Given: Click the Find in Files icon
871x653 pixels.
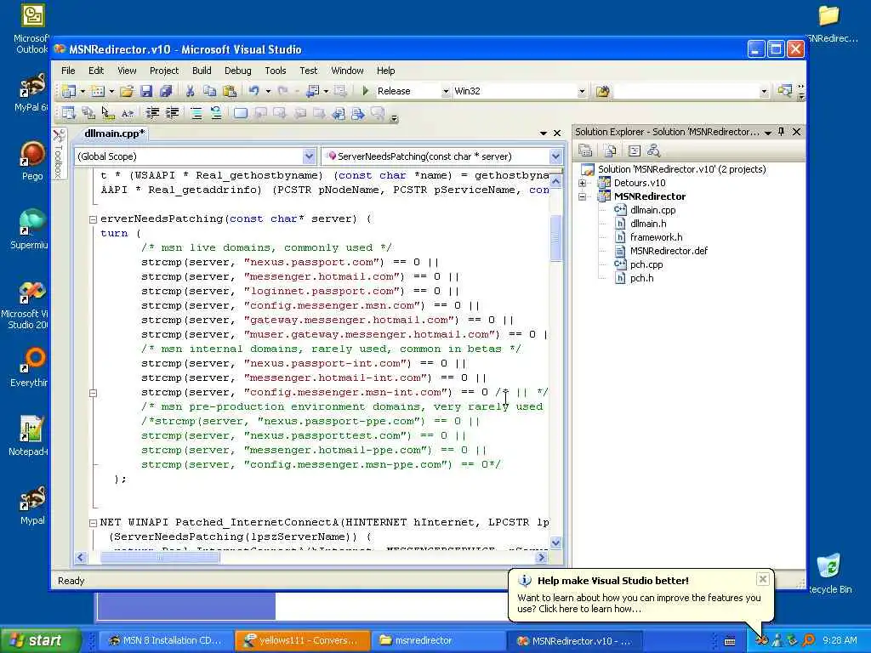Looking at the screenshot, I should click(603, 91).
